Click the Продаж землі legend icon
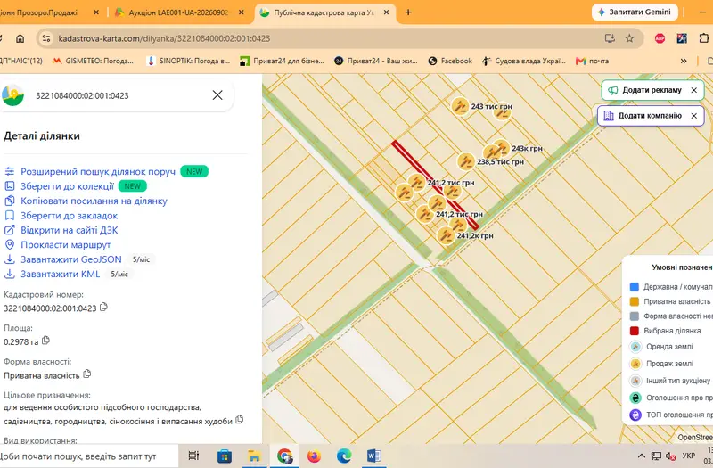The image size is (713, 468). [x=635, y=364]
